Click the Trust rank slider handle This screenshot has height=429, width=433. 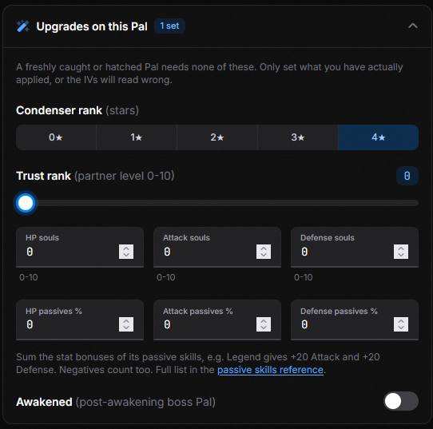(x=26, y=203)
